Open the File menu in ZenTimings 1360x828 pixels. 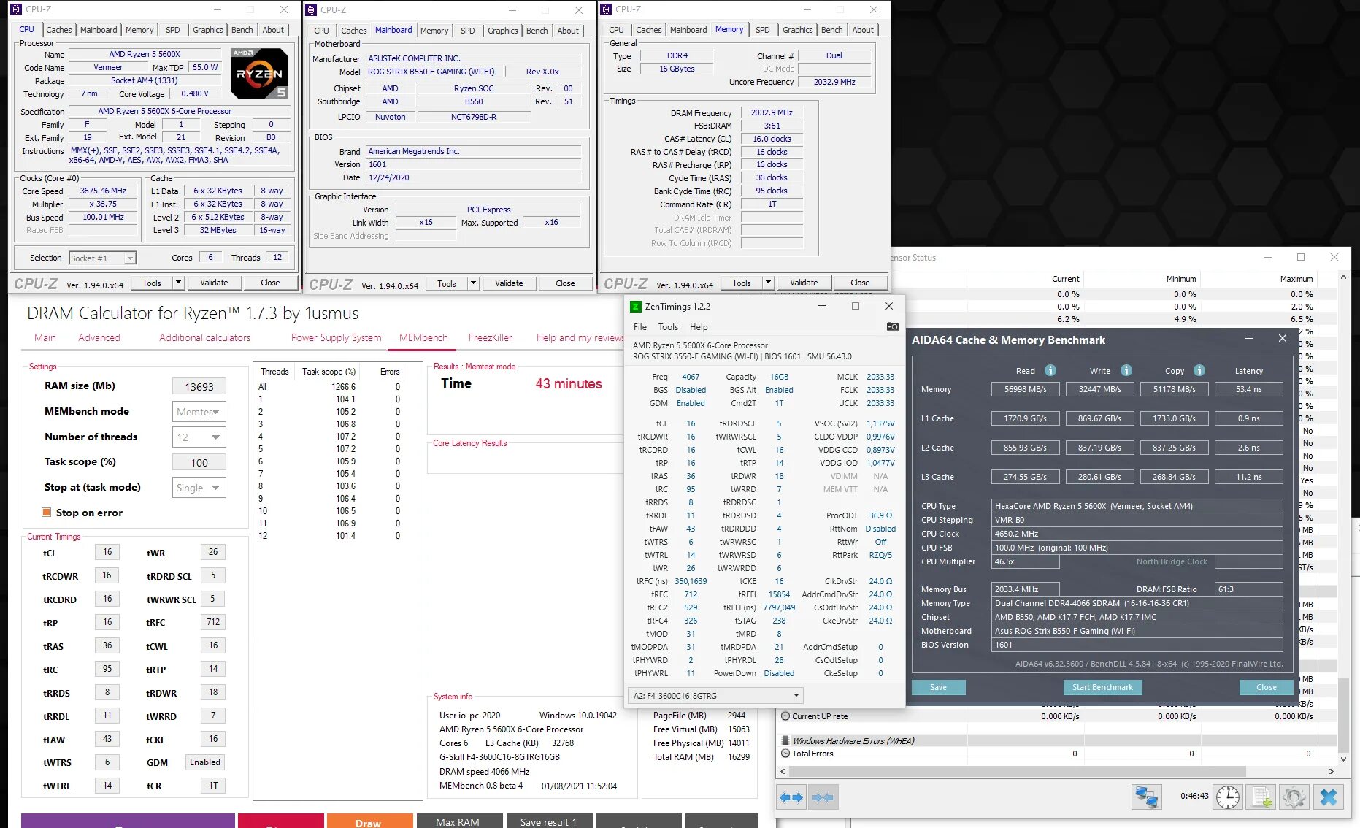pyautogui.click(x=640, y=327)
